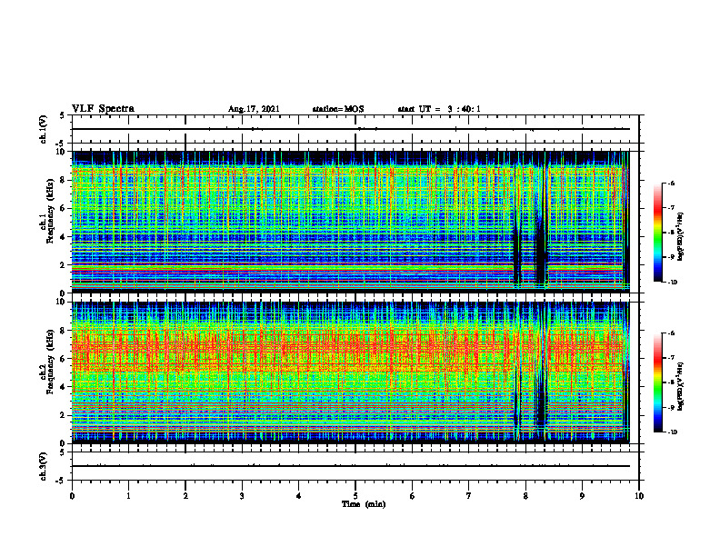This screenshot has width=720, height=556.
Task: Click the ch.2 spectrogram color scale bar
Action: click(x=657, y=382)
